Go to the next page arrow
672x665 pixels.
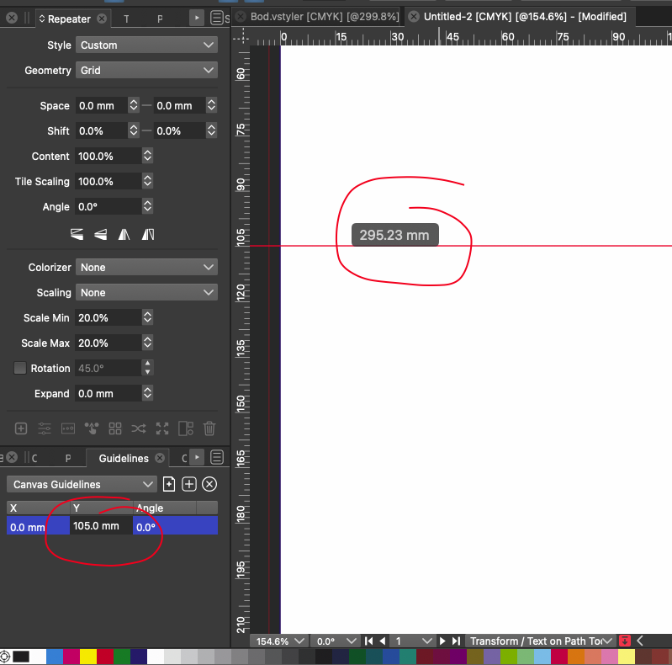tap(442, 641)
